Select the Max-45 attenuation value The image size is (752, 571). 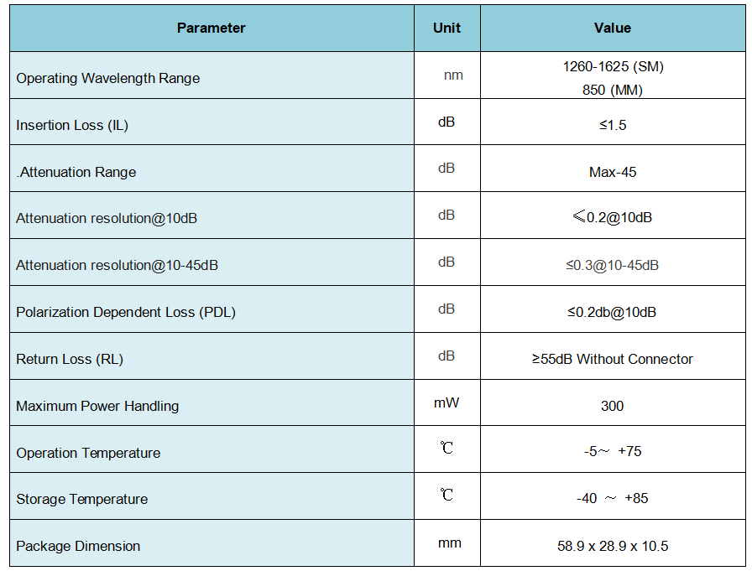tap(613, 172)
